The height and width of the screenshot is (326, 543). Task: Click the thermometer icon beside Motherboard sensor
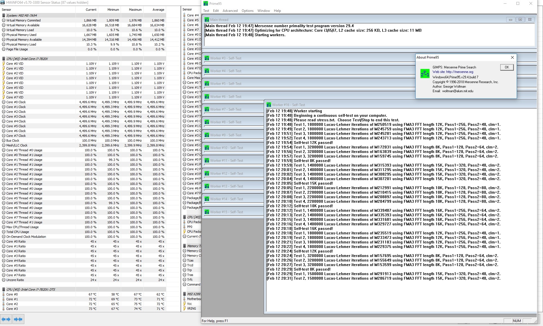(184, 299)
